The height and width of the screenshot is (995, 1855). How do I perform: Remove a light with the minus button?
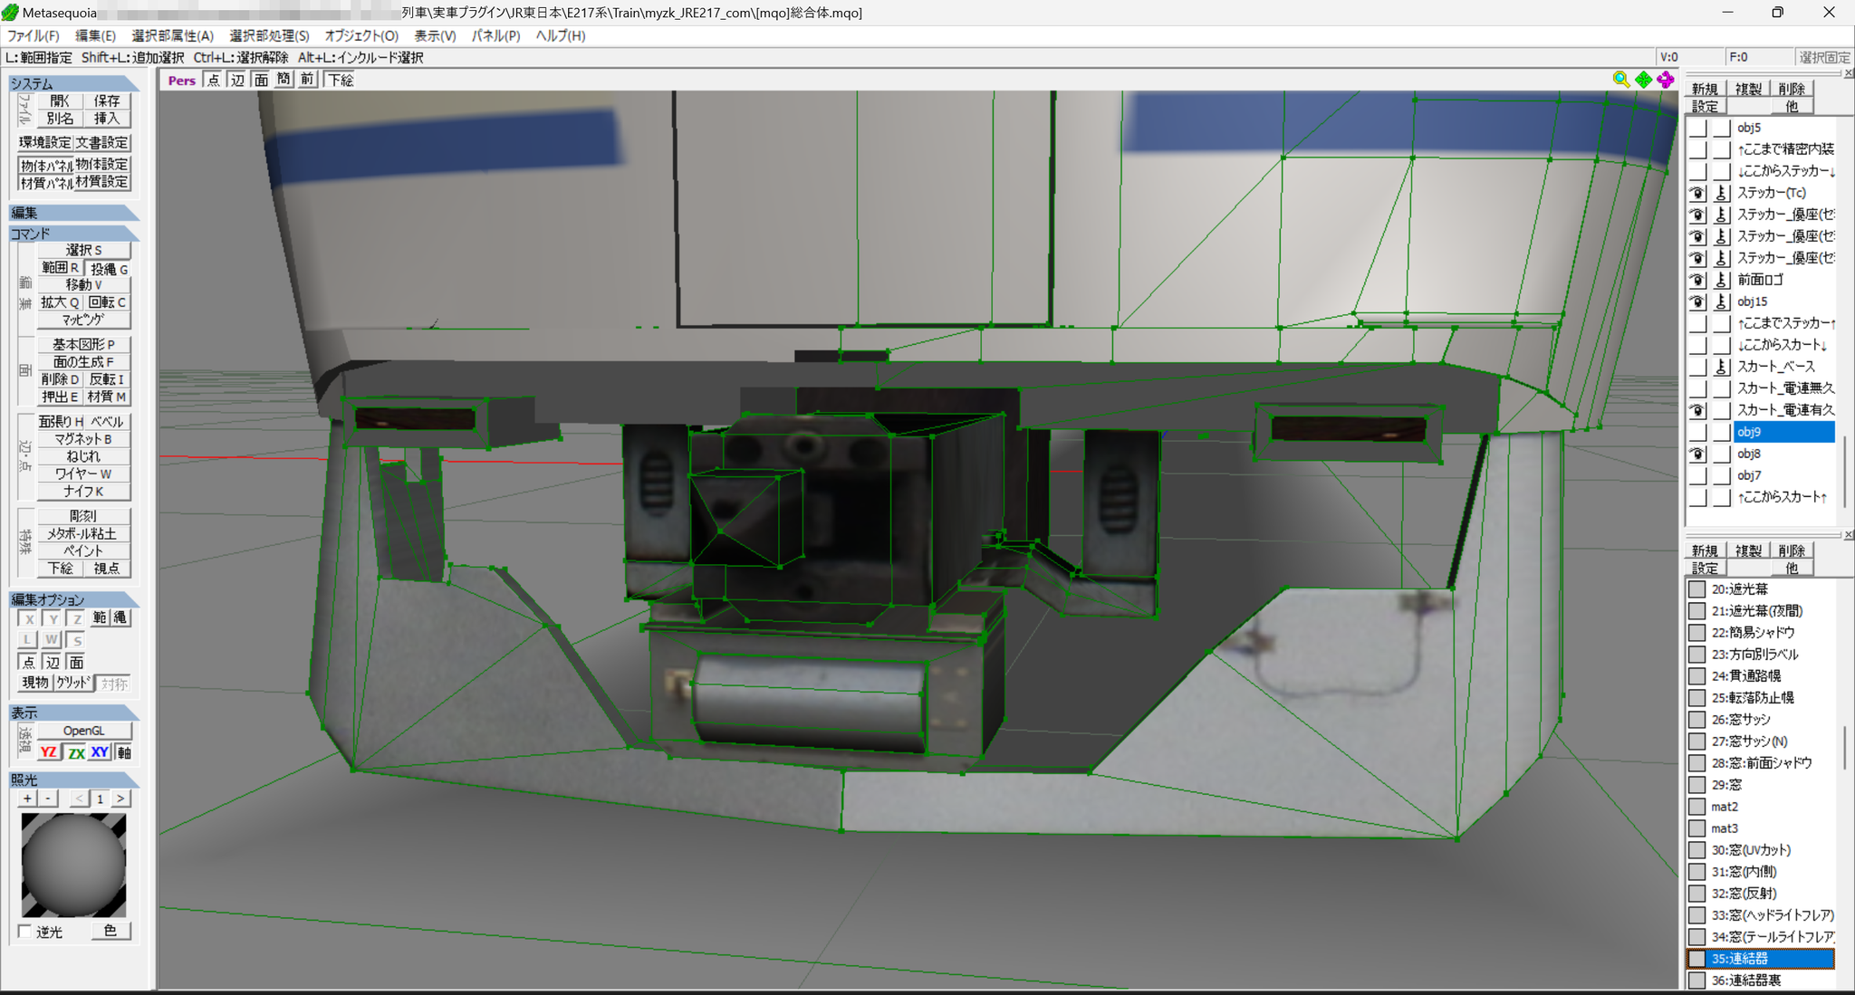(x=48, y=799)
